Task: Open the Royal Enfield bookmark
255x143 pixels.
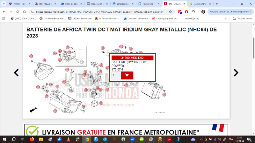Action: point(52,19)
